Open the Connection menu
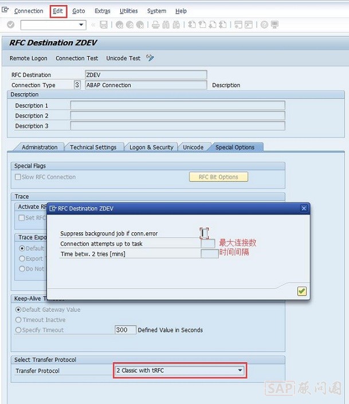The height and width of the screenshot is (404, 349). tap(29, 11)
